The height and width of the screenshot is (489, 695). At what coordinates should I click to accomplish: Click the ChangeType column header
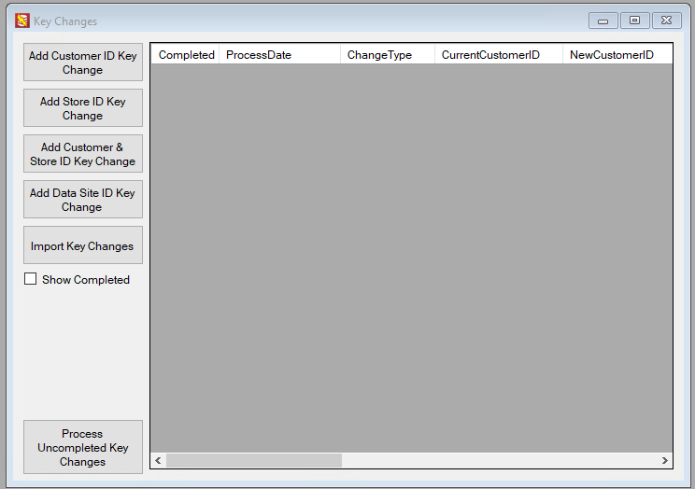coord(388,55)
